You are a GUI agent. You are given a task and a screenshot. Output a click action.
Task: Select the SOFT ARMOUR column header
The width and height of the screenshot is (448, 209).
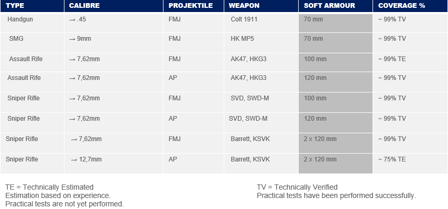(335, 6)
